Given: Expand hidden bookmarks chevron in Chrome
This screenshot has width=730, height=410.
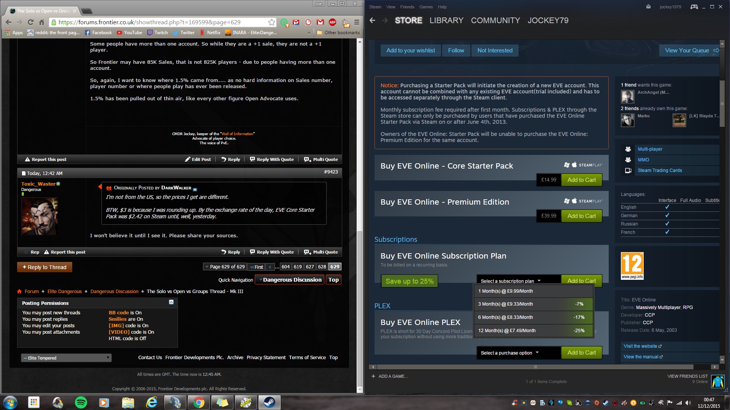Looking at the screenshot, I should (x=309, y=33).
